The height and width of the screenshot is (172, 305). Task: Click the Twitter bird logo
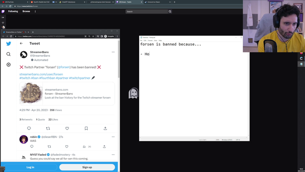coord(9,43)
